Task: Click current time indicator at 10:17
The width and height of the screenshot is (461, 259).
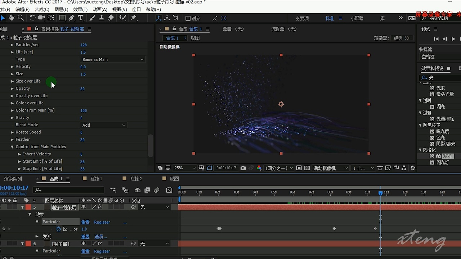Action: pyautogui.click(x=380, y=193)
